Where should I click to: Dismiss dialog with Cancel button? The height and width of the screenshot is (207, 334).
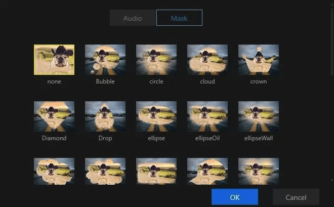tap(296, 197)
